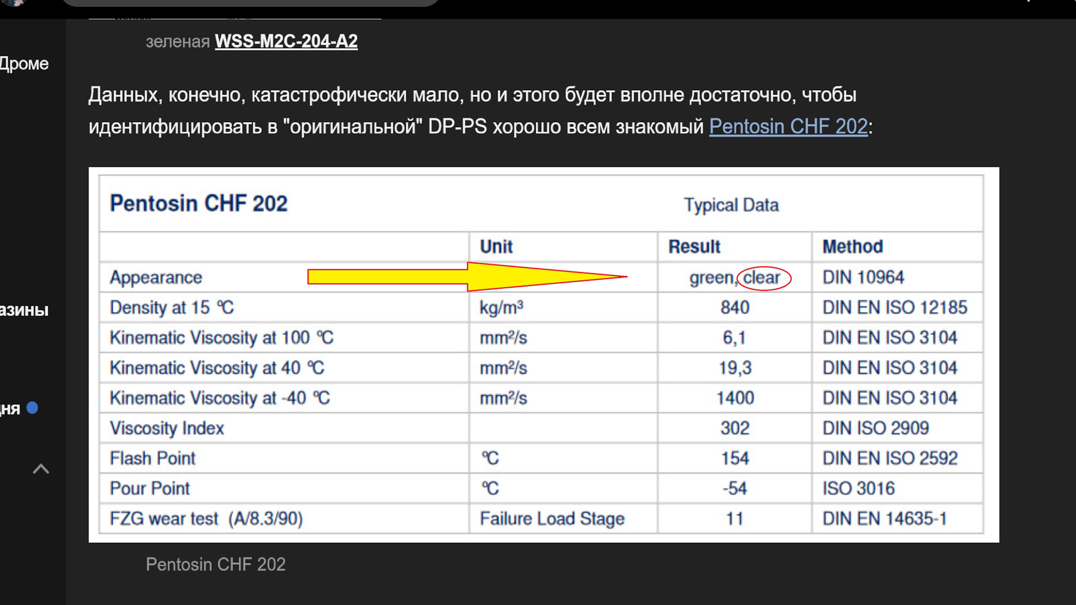
Task: Open the Pentosin CHF 202 hyperlink
Action: tap(788, 127)
